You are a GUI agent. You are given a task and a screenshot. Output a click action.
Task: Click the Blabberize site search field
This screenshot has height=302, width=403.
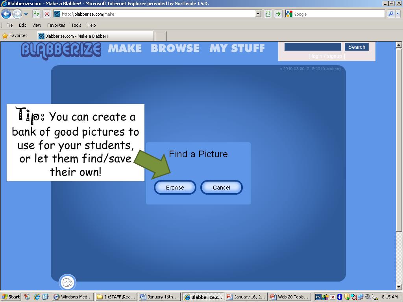click(x=313, y=47)
